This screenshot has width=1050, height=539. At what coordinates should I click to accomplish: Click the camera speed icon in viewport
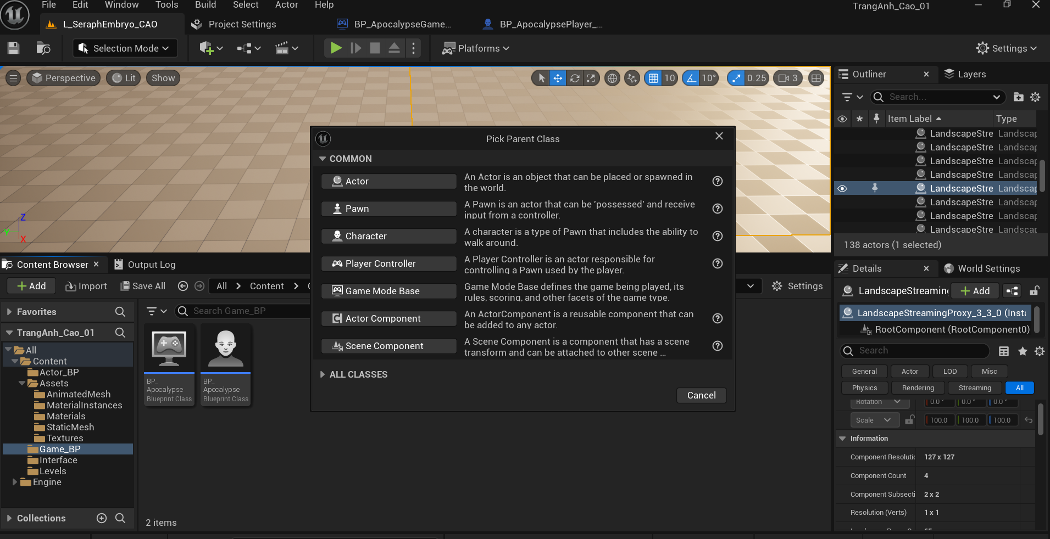784,78
